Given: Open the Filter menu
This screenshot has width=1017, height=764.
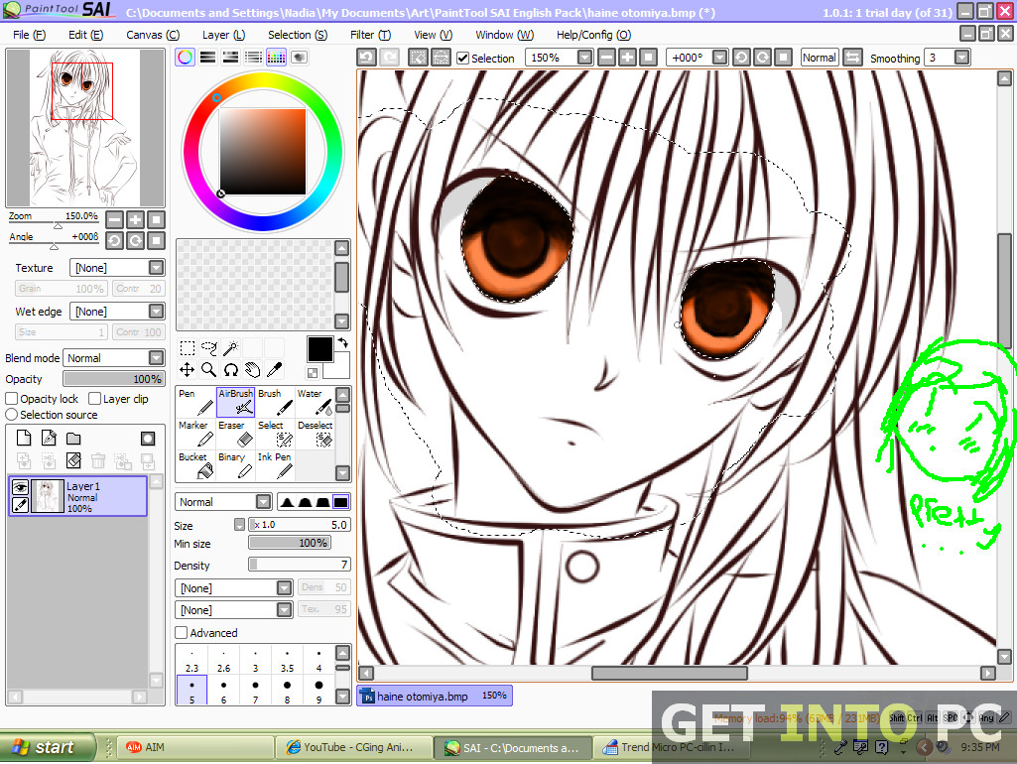Looking at the screenshot, I should pos(370,34).
